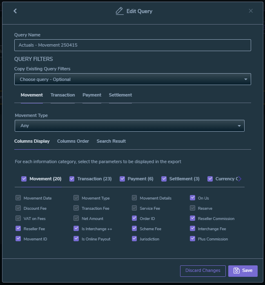Save the query changes
The image size is (265, 285).
pyautogui.click(x=243, y=271)
